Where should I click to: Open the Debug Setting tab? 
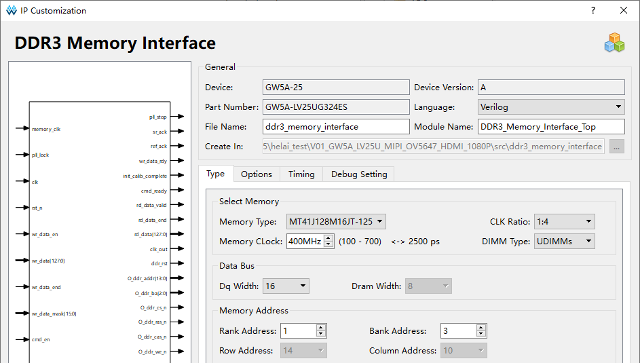pyautogui.click(x=359, y=174)
